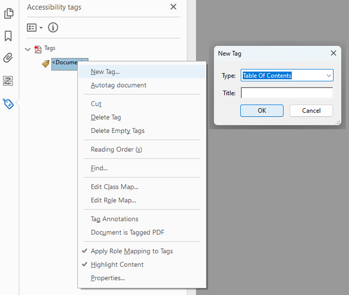349x295 pixels.
Task: Select Autotag document menu entry
Action: tap(119, 85)
